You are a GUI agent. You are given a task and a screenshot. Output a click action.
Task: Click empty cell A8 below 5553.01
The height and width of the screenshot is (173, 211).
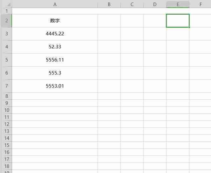55,96
